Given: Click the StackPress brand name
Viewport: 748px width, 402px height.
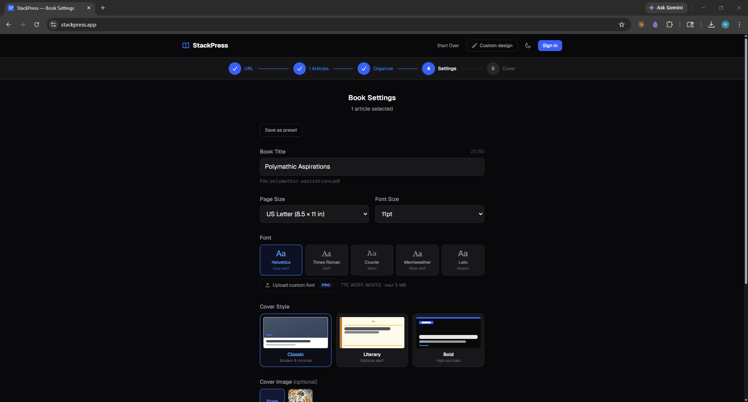Looking at the screenshot, I should 210,46.
